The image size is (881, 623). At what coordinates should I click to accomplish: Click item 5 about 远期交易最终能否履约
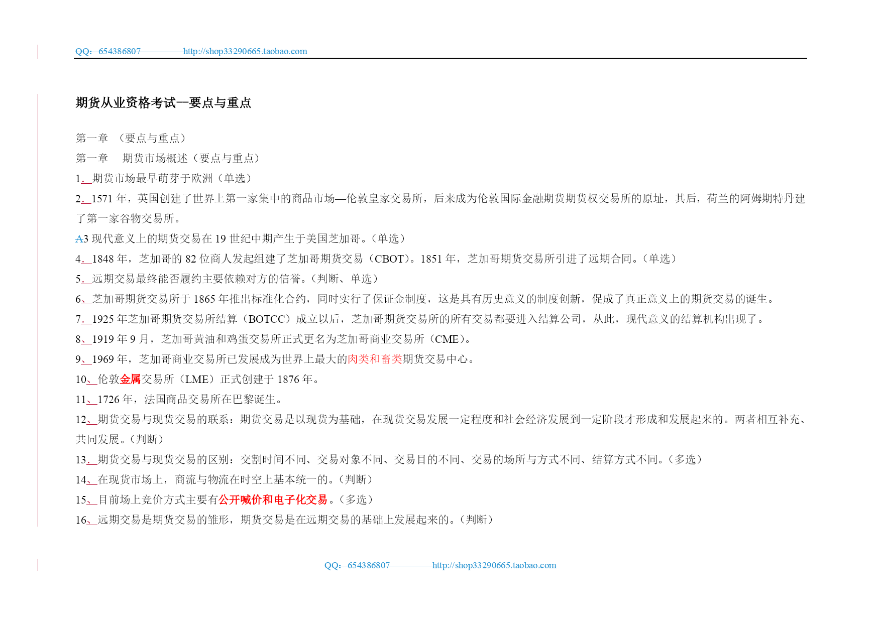coord(228,279)
